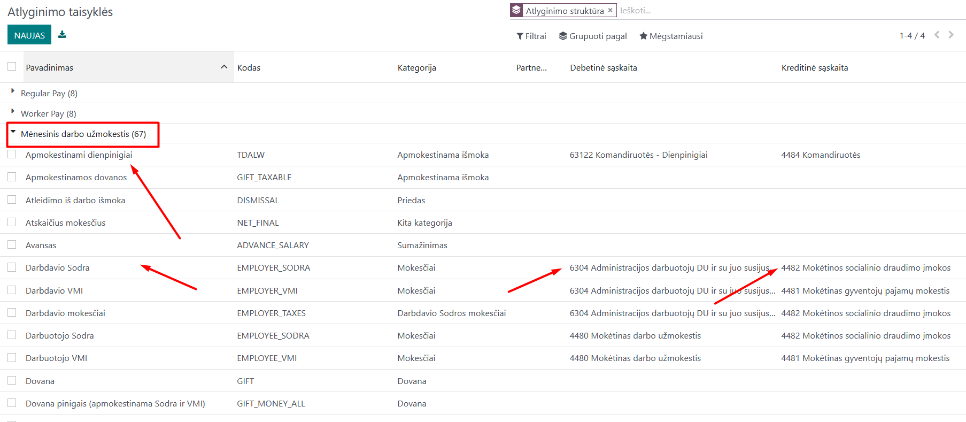966x422 pixels.
Task: Open the Dovana pinigais (apmokestinama Sodra ir VMI) rule
Action: [115, 403]
